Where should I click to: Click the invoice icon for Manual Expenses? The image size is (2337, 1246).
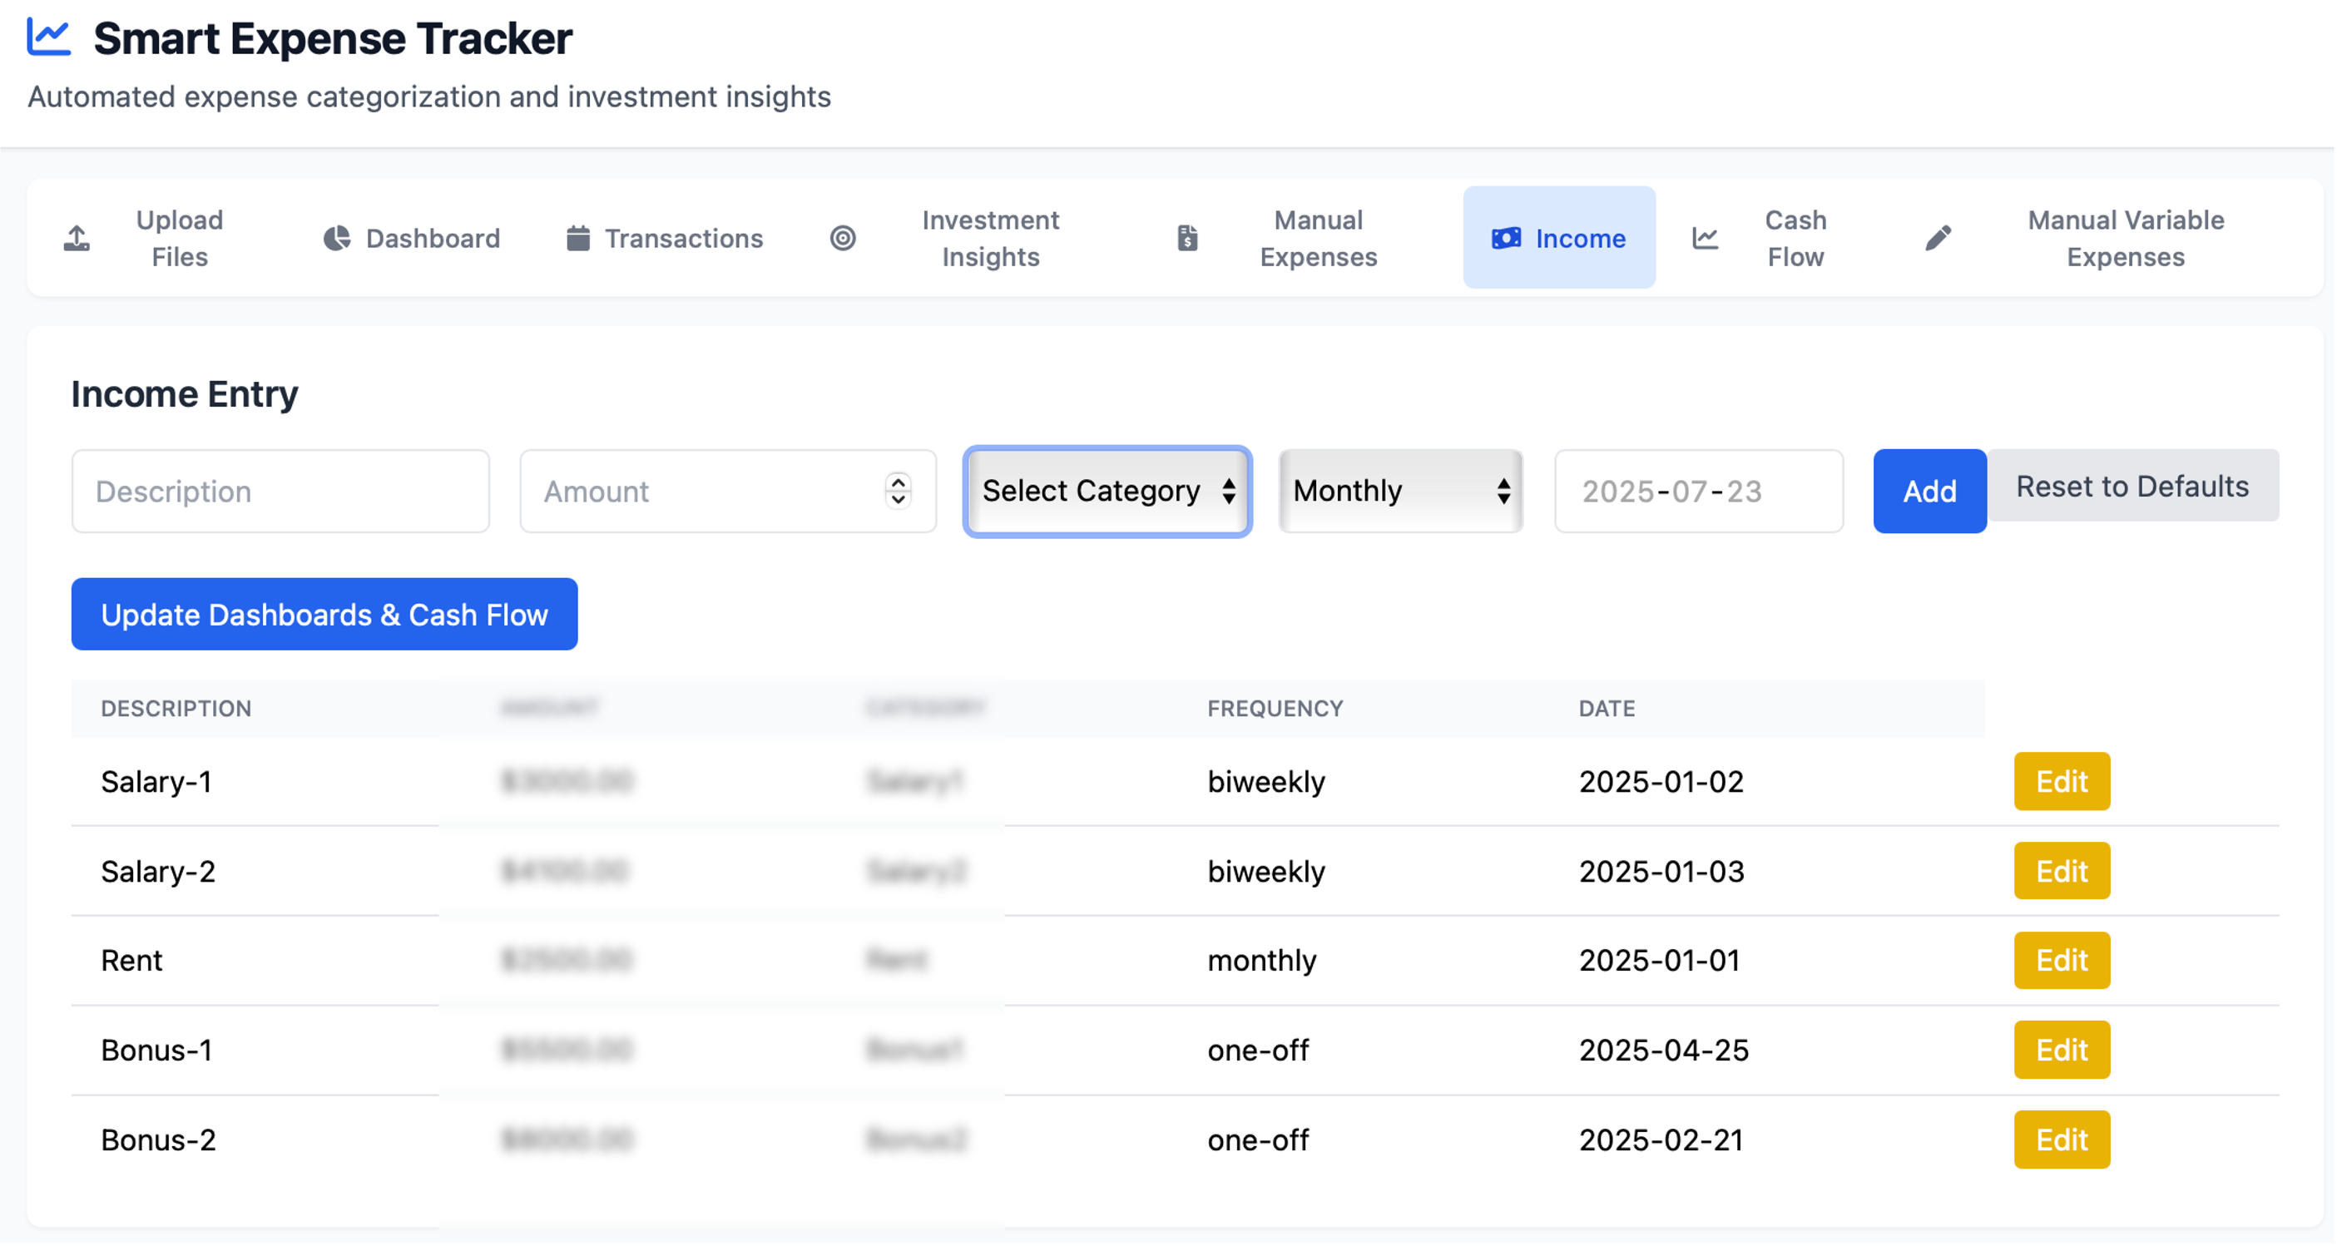click(1187, 239)
